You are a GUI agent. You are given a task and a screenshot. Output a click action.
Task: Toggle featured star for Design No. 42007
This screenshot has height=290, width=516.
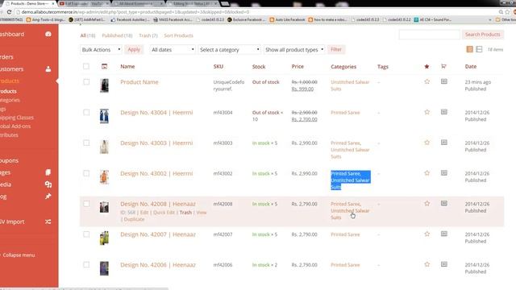tap(427, 234)
